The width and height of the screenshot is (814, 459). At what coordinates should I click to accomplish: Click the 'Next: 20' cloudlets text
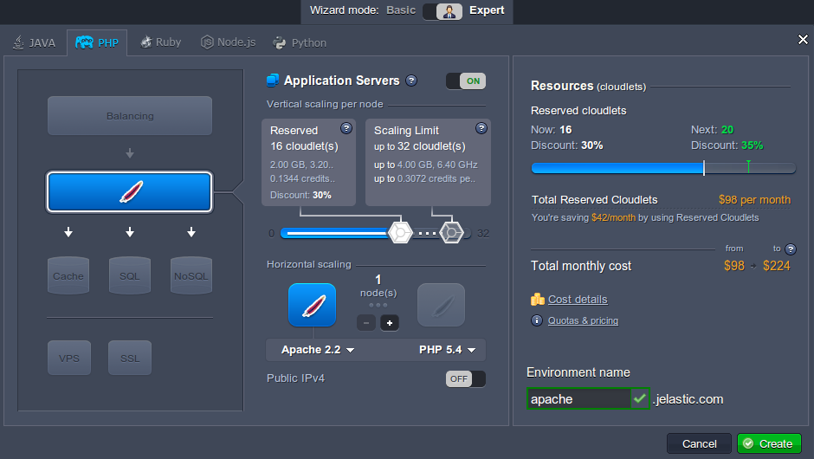click(x=712, y=130)
